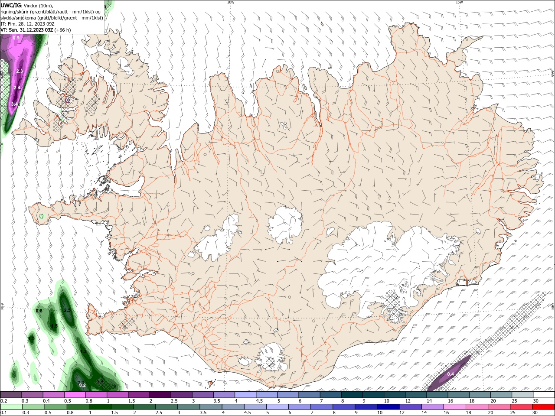Select the 2.3 precipitation value in the northwest

pyautogui.click(x=20, y=71)
